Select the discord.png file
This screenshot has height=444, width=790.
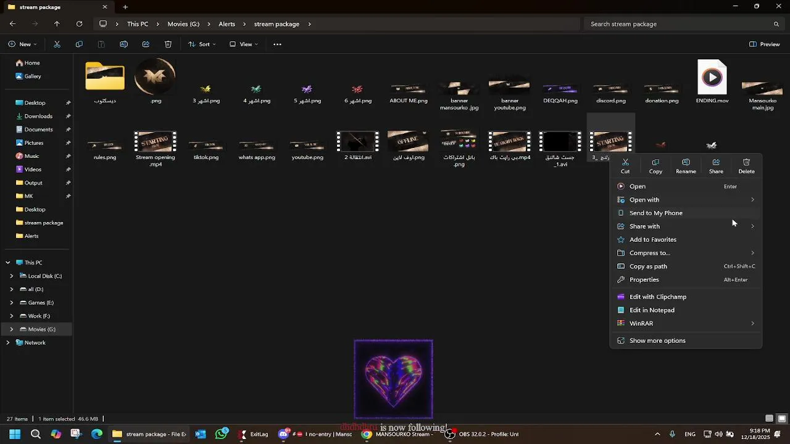pyautogui.click(x=611, y=92)
